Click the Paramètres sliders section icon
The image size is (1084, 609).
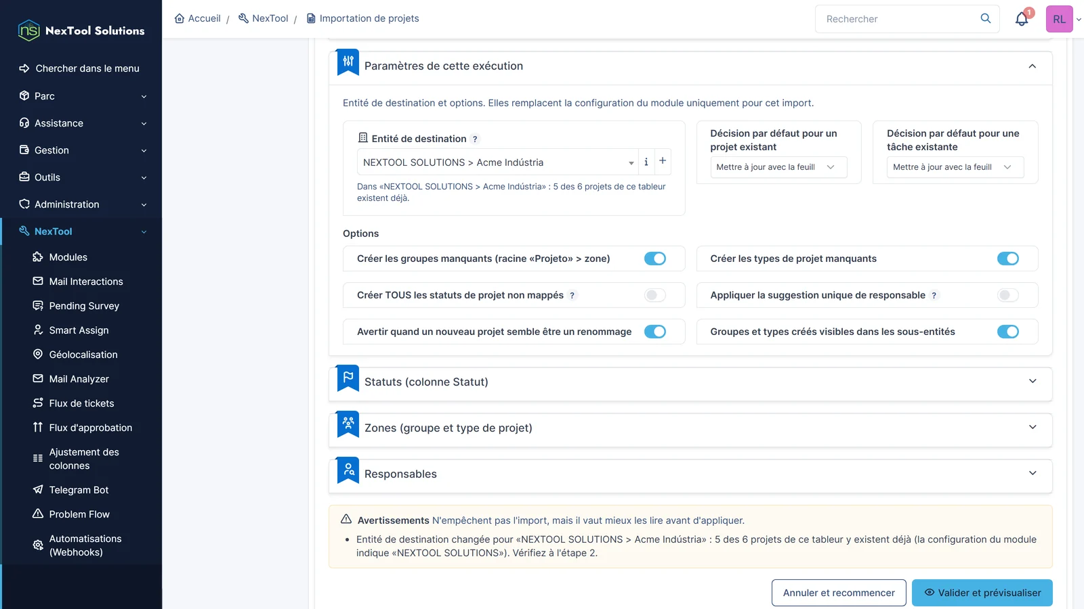coord(348,62)
